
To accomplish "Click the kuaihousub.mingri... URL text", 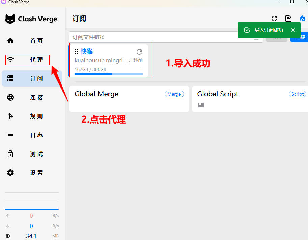I will click(x=101, y=60).
